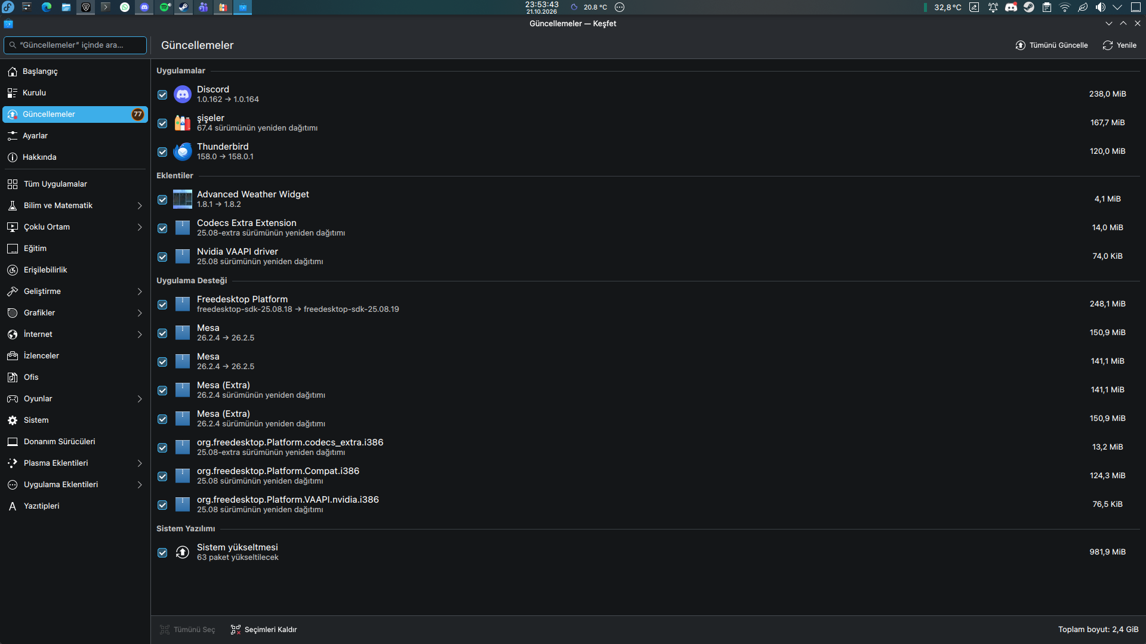The width and height of the screenshot is (1146, 644).
Task: Open Steam from the system tray
Action: 1029,7
